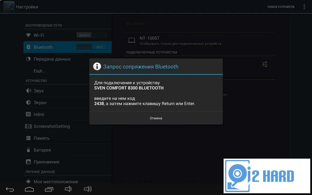Tap the volume down speaker button
This screenshot has width=312, height=195.
(68, 189)
